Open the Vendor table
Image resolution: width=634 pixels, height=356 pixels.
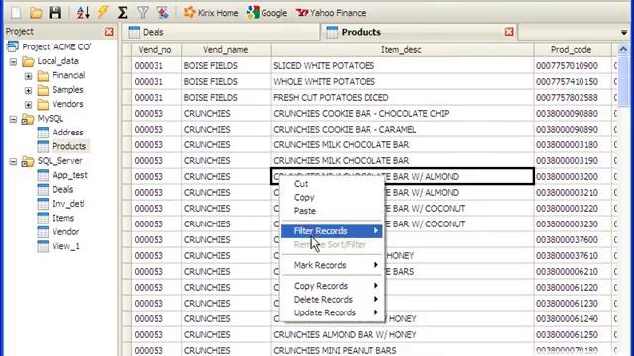(58, 232)
